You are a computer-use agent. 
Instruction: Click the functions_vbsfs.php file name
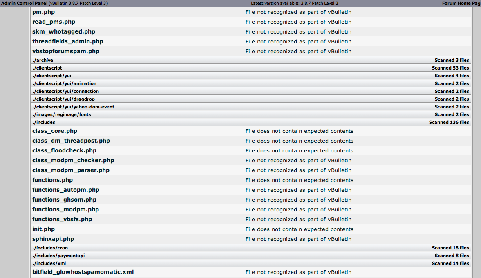62,220
